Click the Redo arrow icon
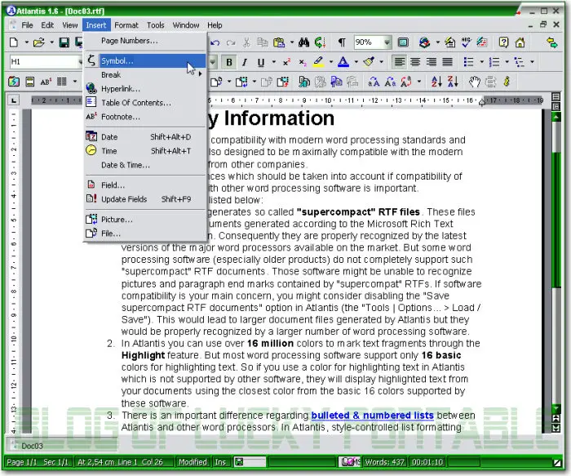 [231, 42]
